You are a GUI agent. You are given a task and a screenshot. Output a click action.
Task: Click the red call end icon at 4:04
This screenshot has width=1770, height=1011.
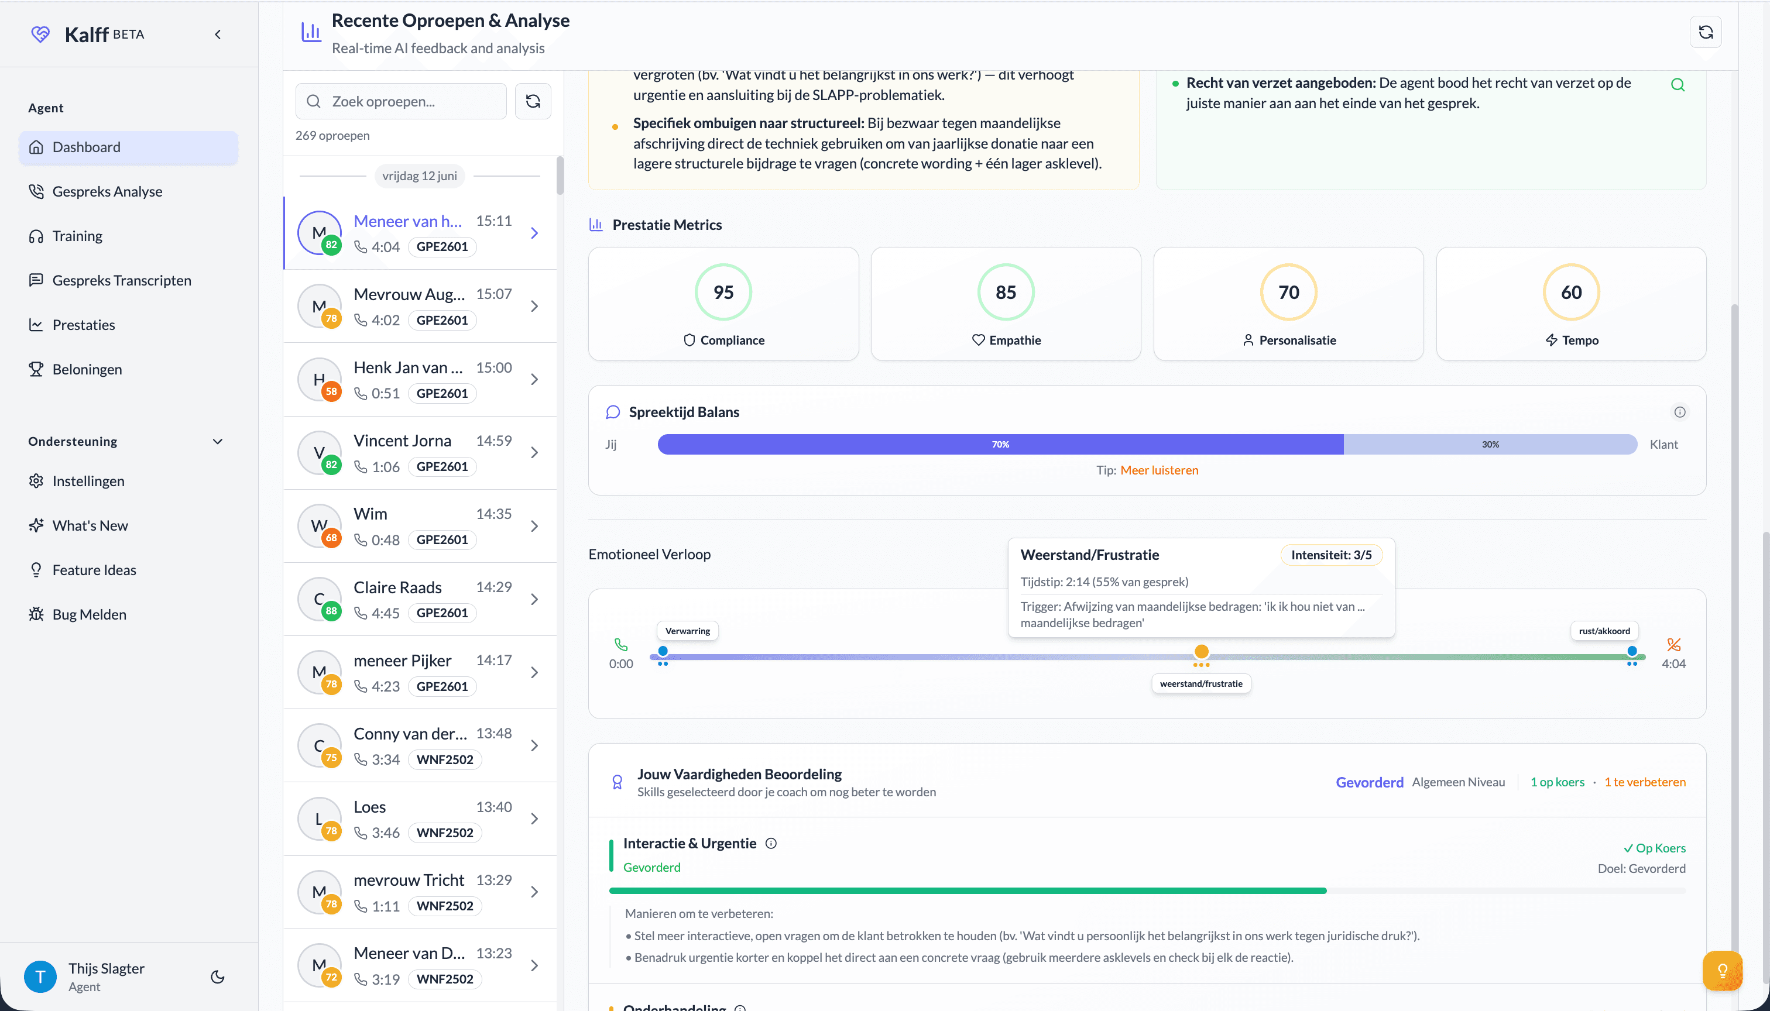click(x=1673, y=644)
